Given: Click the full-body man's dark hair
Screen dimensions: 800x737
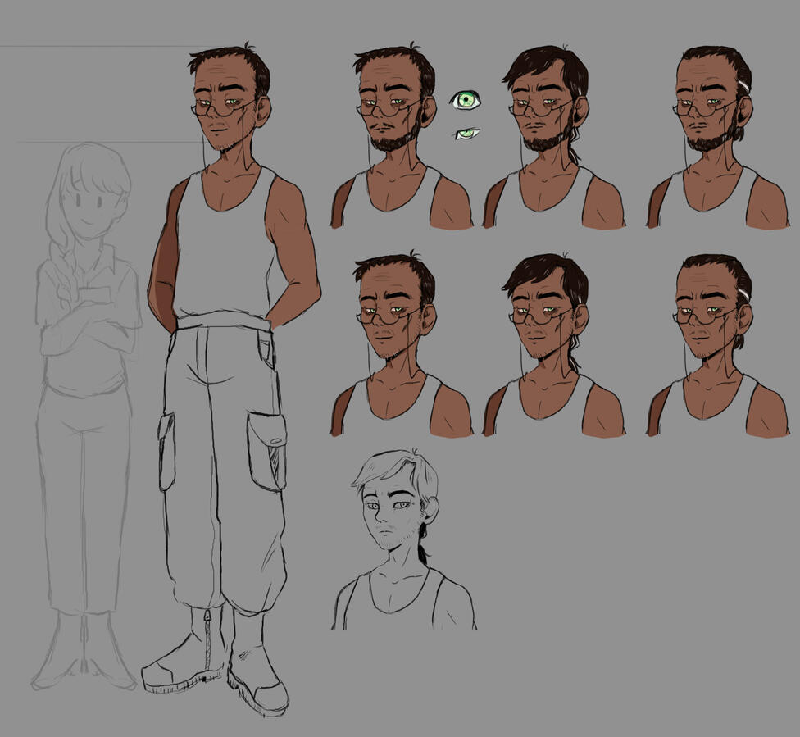Looking at the screenshot, I should click(232, 62).
